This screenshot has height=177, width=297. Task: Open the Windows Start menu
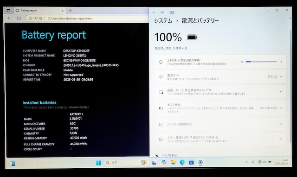click(x=99, y=163)
